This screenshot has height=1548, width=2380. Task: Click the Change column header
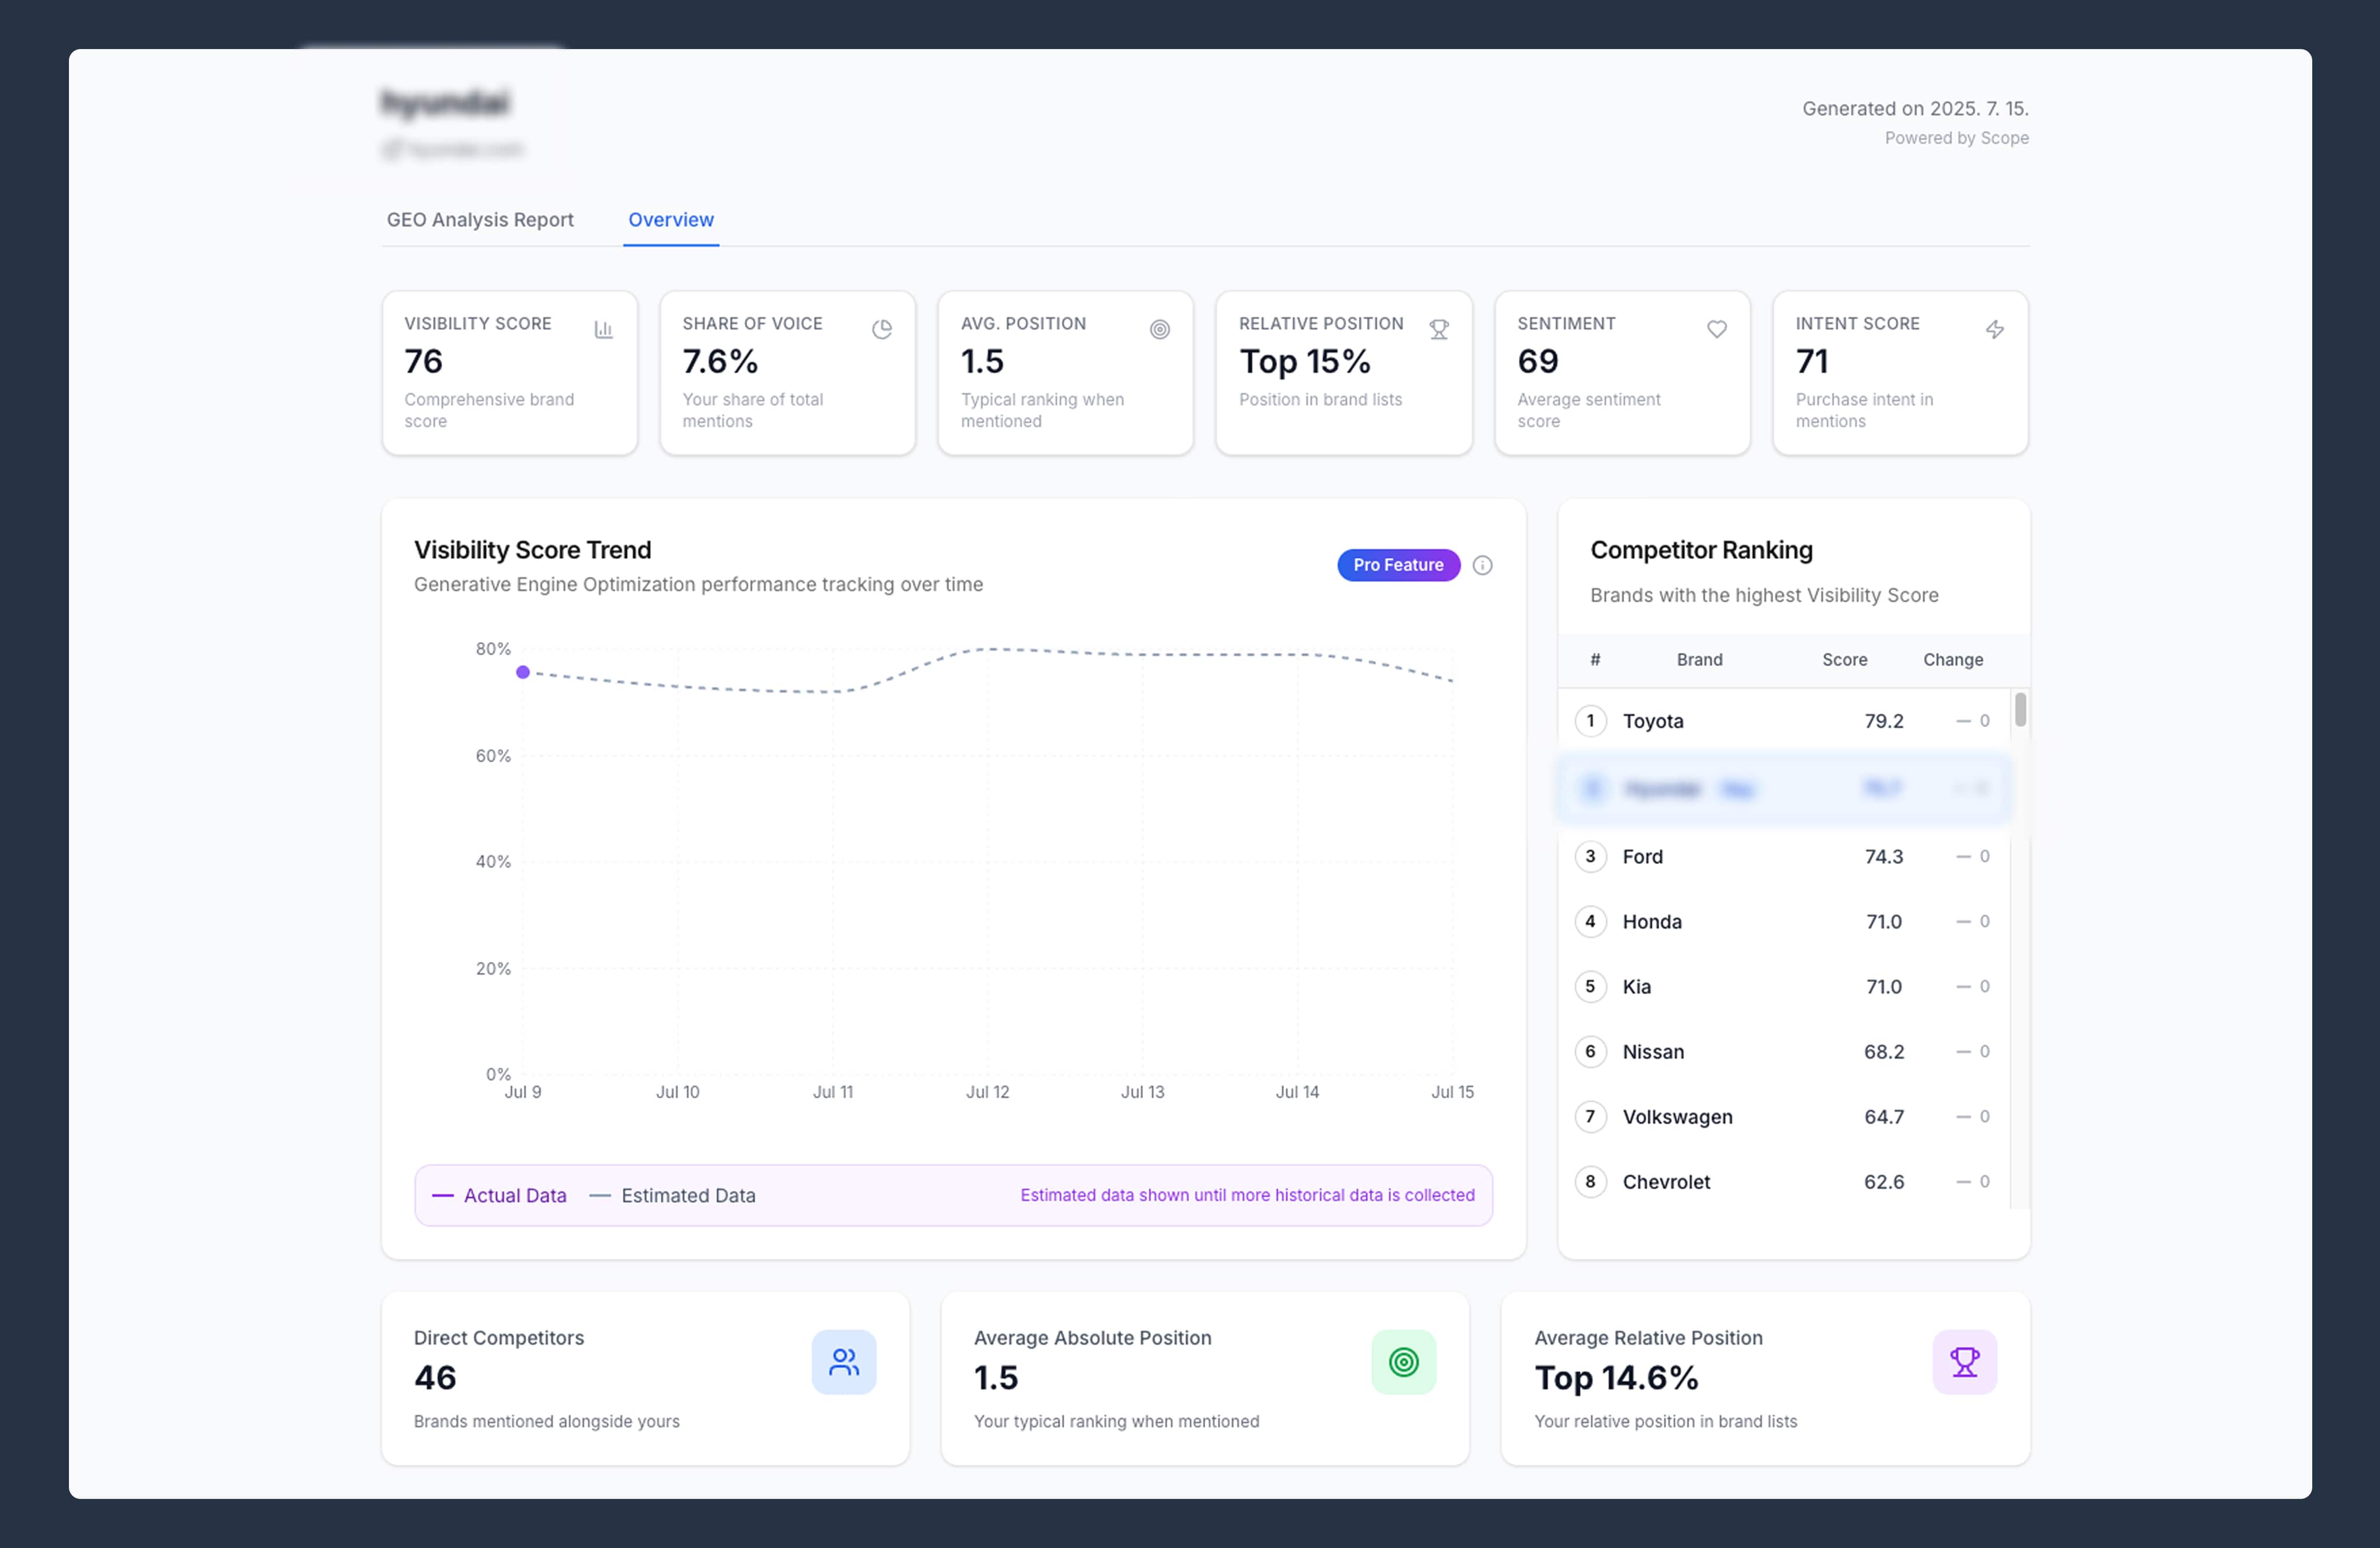click(1952, 660)
